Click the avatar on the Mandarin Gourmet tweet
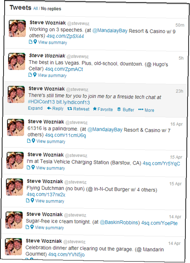The width and height of the screenshot is (190, 263). point(14,247)
